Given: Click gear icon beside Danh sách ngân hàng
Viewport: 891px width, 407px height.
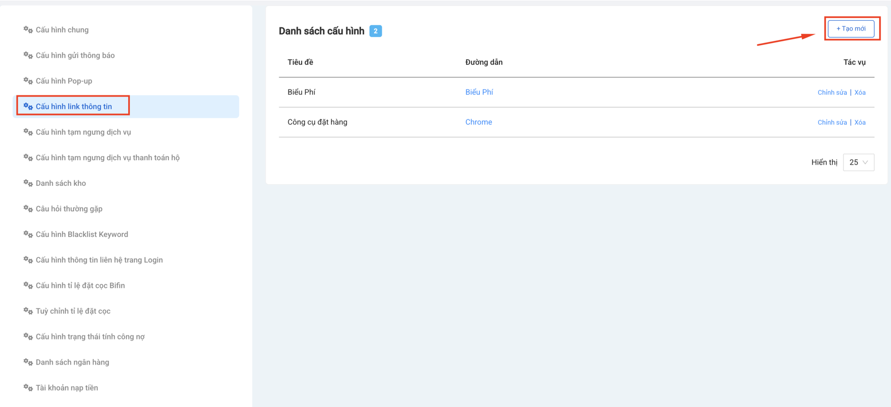Looking at the screenshot, I should click(28, 362).
